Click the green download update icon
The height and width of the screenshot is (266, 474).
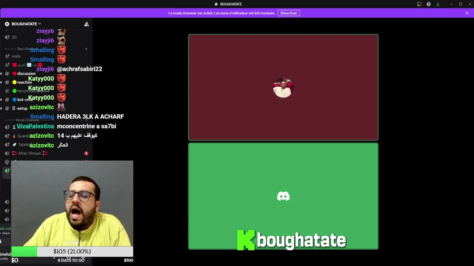[438, 4]
